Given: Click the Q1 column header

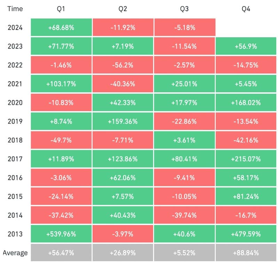Looking at the screenshot, I should pos(61,9).
